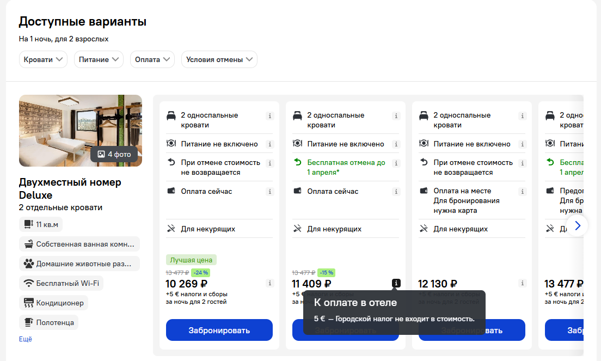The width and height of the screenshot is (601, 361).
Task: Open Оплата на месте info icon
Action: pos(523,191)
